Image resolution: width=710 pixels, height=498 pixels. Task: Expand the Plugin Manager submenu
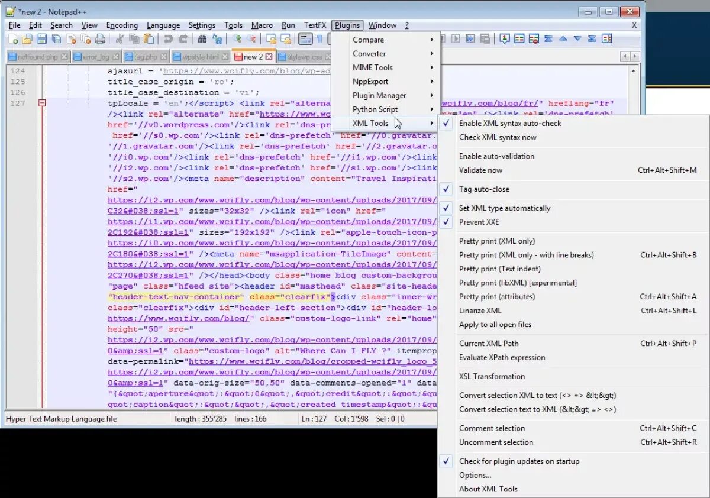point(386,95)
